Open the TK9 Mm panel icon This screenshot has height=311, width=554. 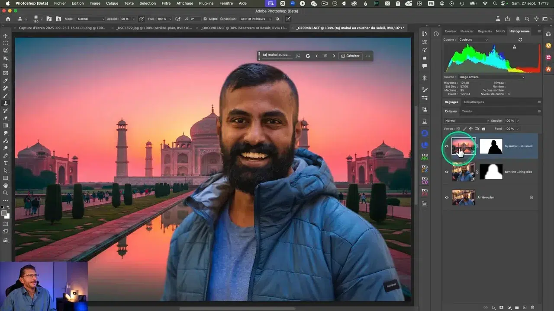[425, 156]
